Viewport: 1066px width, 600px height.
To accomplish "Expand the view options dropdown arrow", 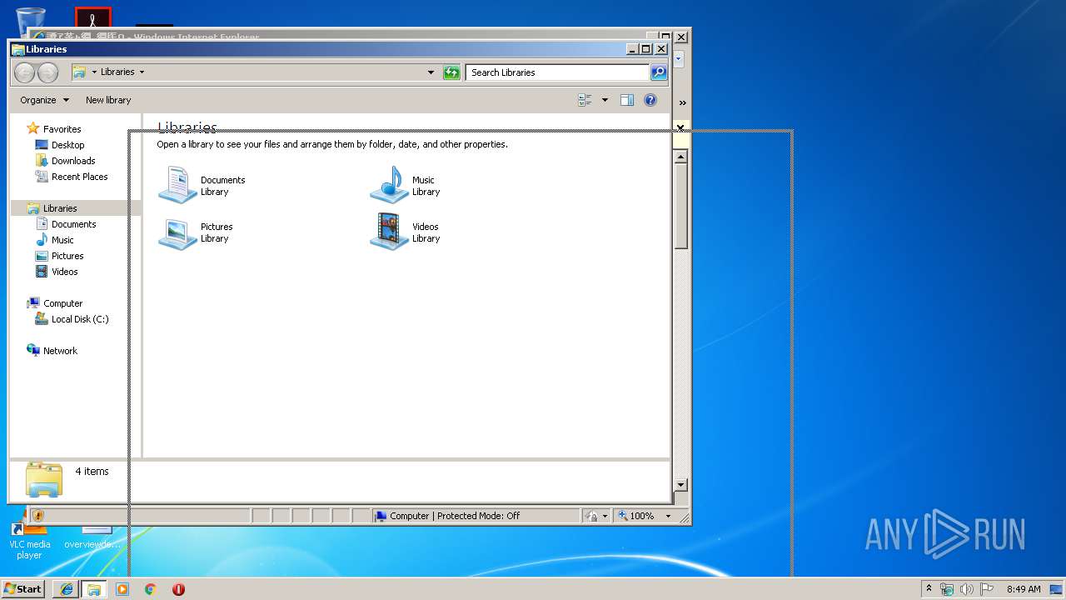I will pyautogui.click(x=605, y=100).
